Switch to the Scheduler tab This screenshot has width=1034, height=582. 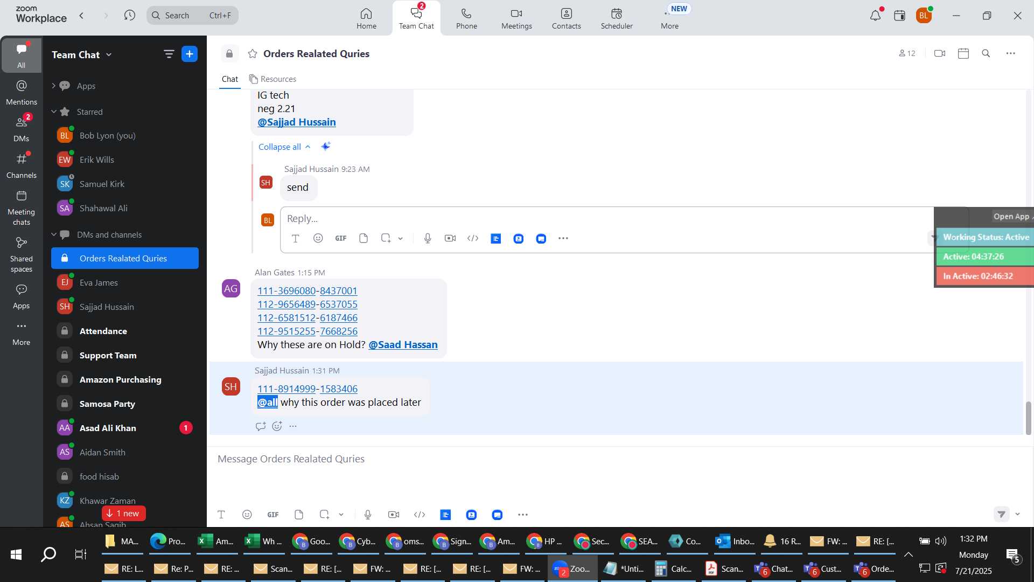click(617, 18)
